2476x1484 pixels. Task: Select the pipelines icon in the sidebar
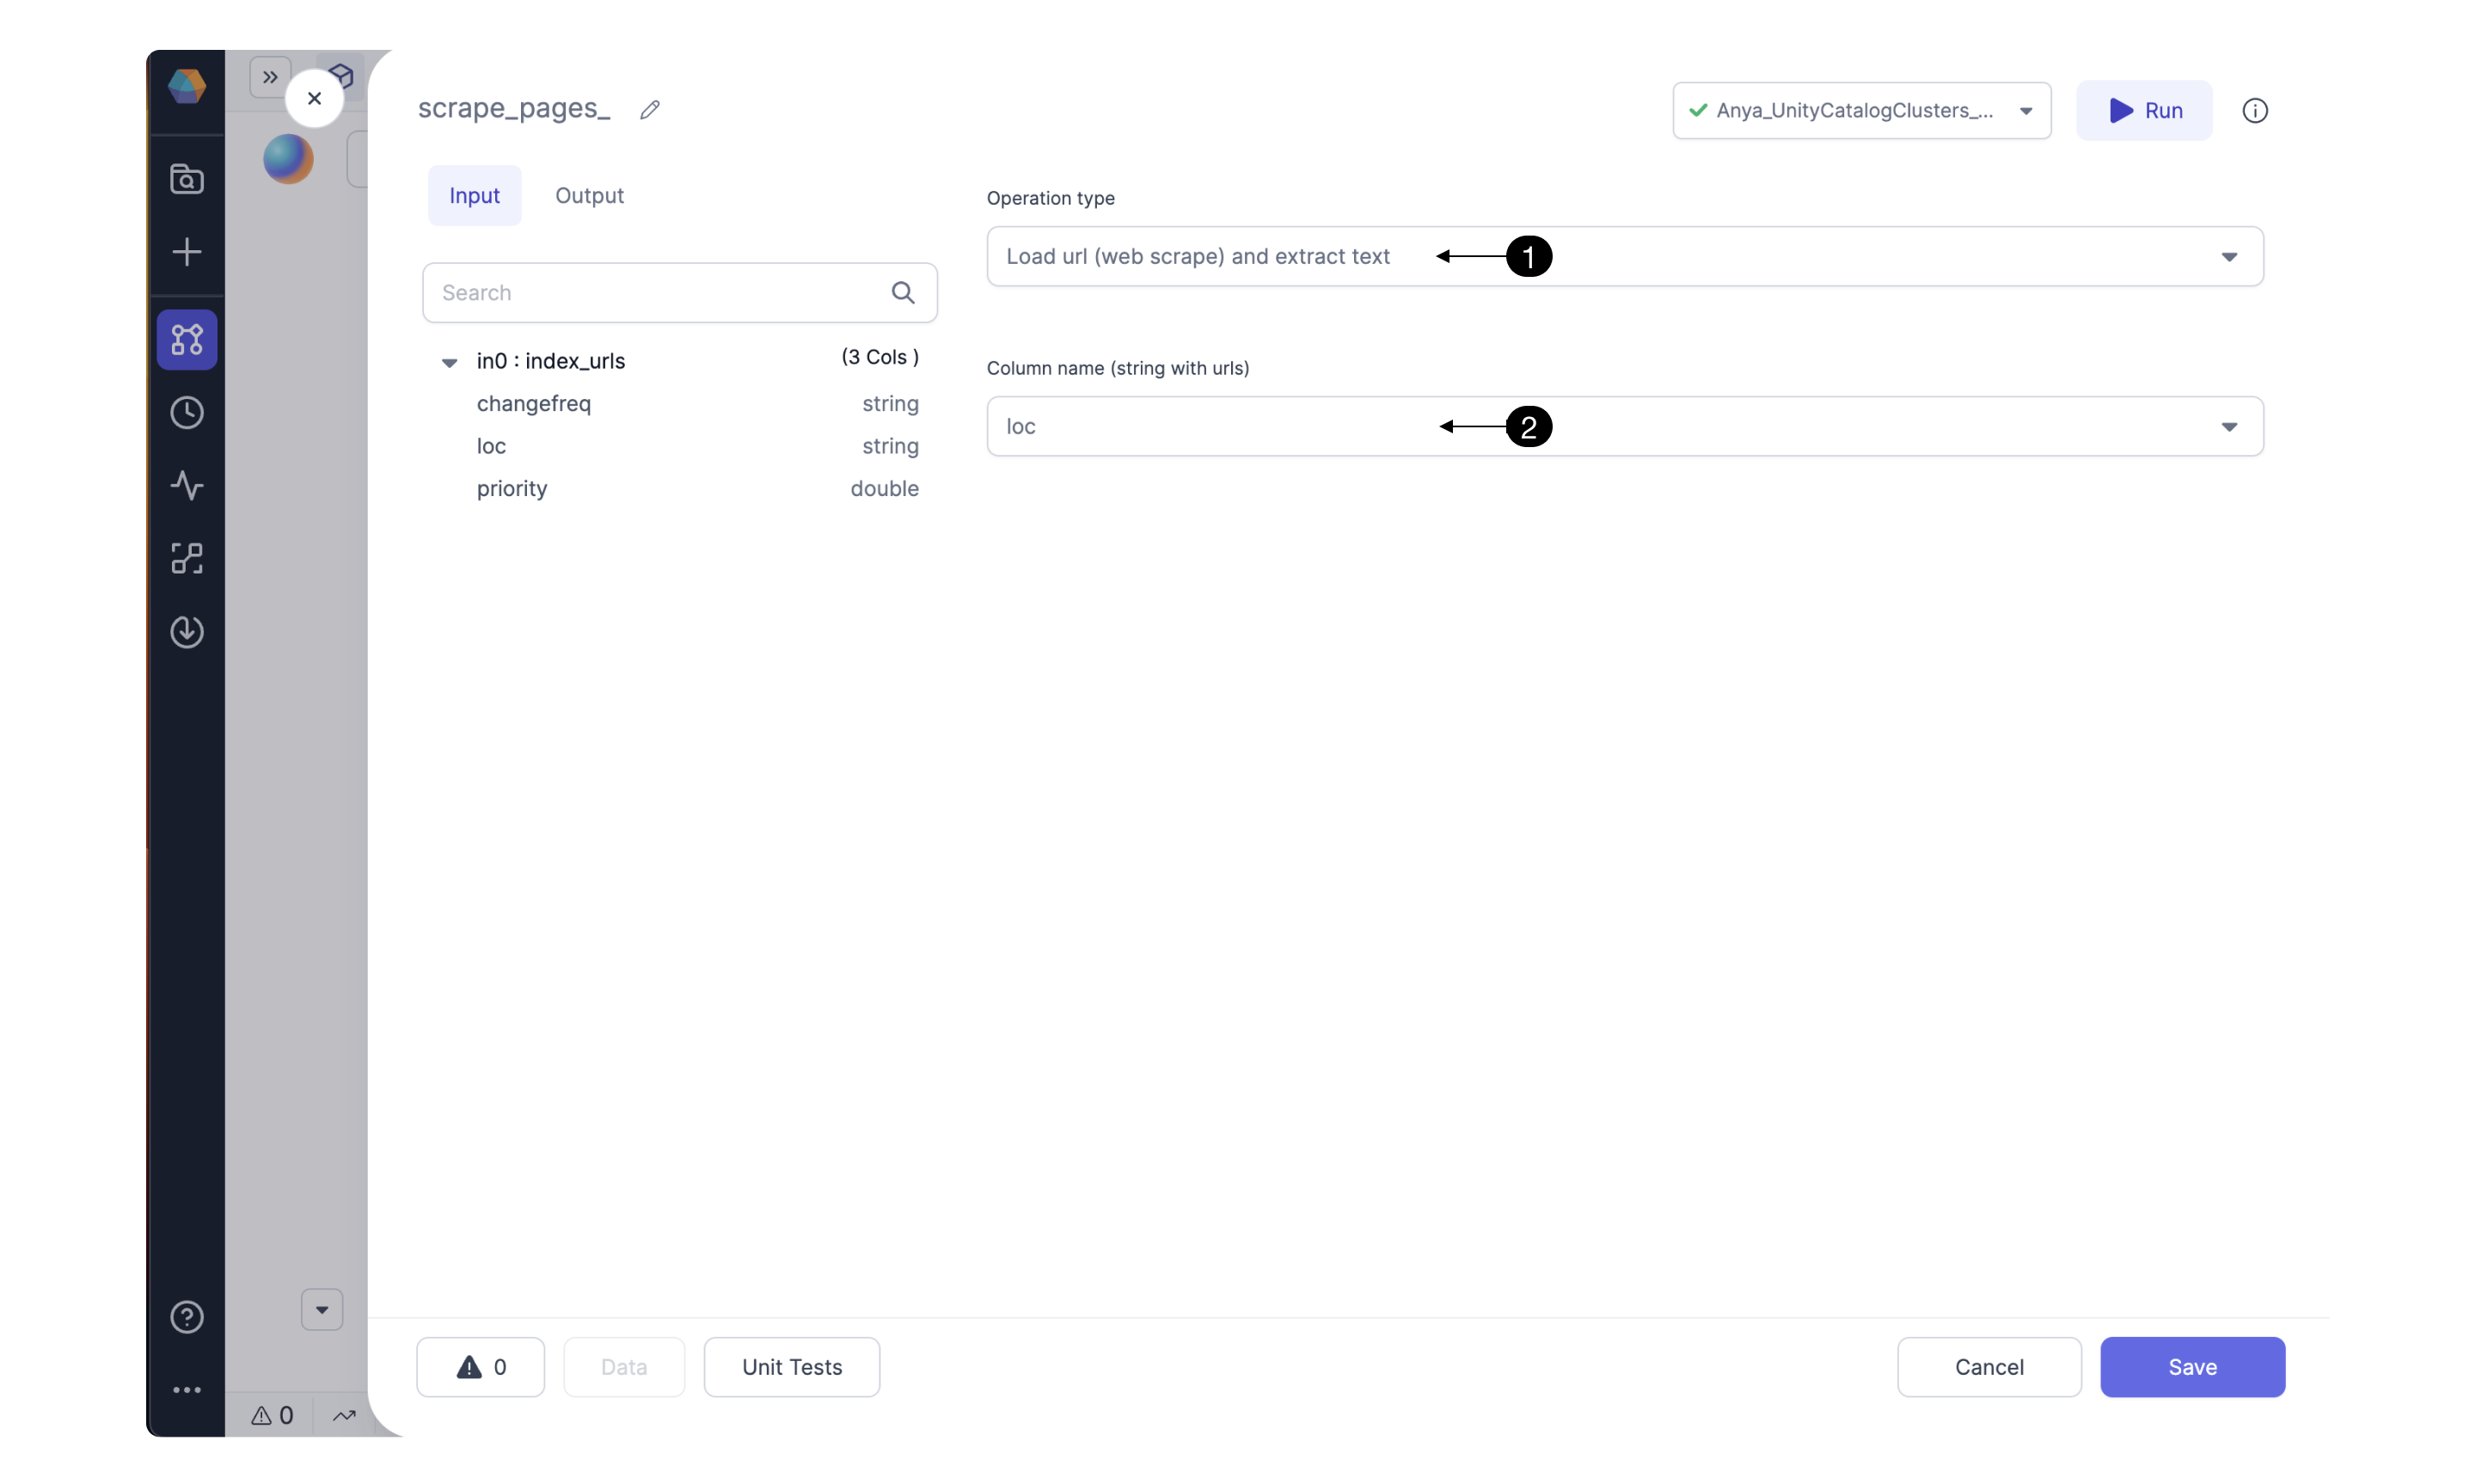186,340
